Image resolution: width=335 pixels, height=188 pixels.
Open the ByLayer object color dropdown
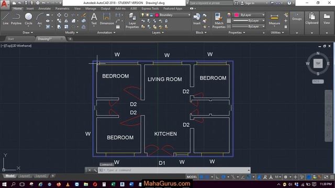[249, 15]
